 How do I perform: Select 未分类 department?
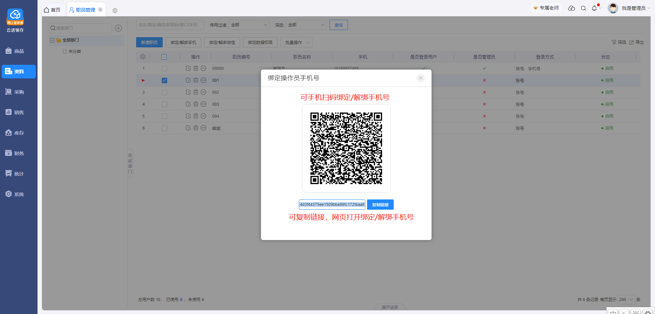[75, 51]
